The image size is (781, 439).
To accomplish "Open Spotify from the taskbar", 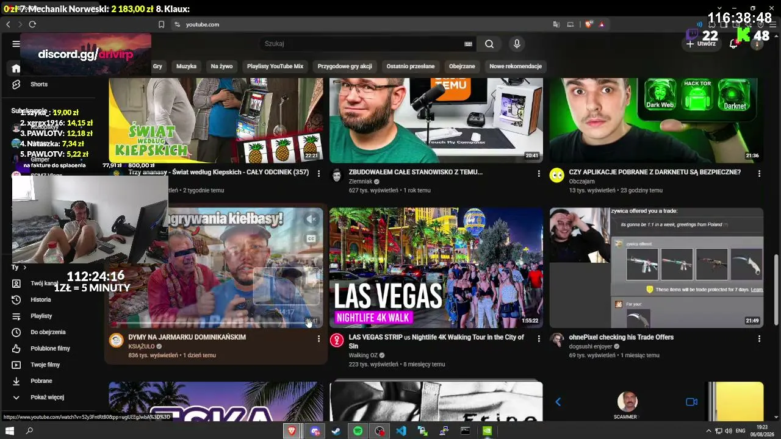I will pyautogui.click(x=358, y=431).
